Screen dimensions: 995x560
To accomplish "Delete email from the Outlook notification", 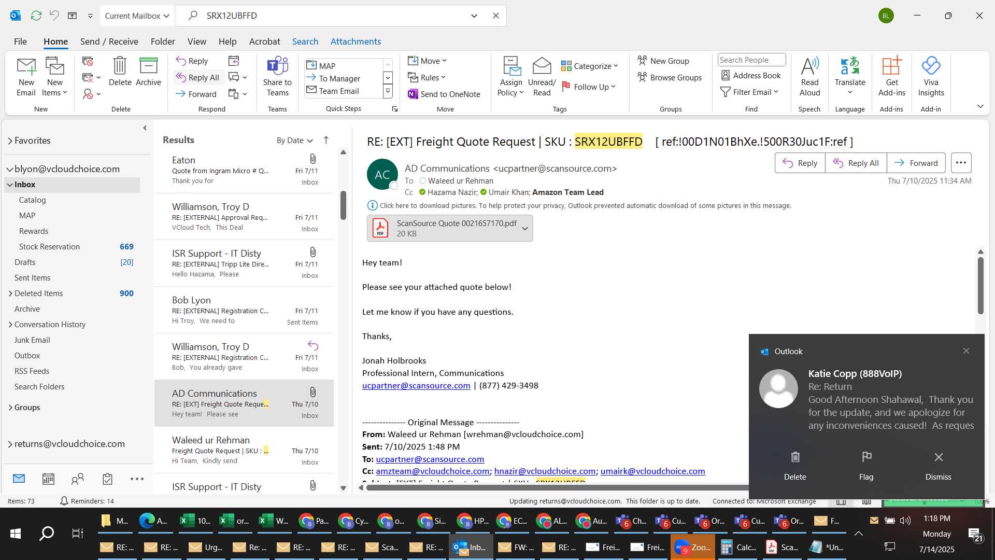I will [x=795, y=465].
